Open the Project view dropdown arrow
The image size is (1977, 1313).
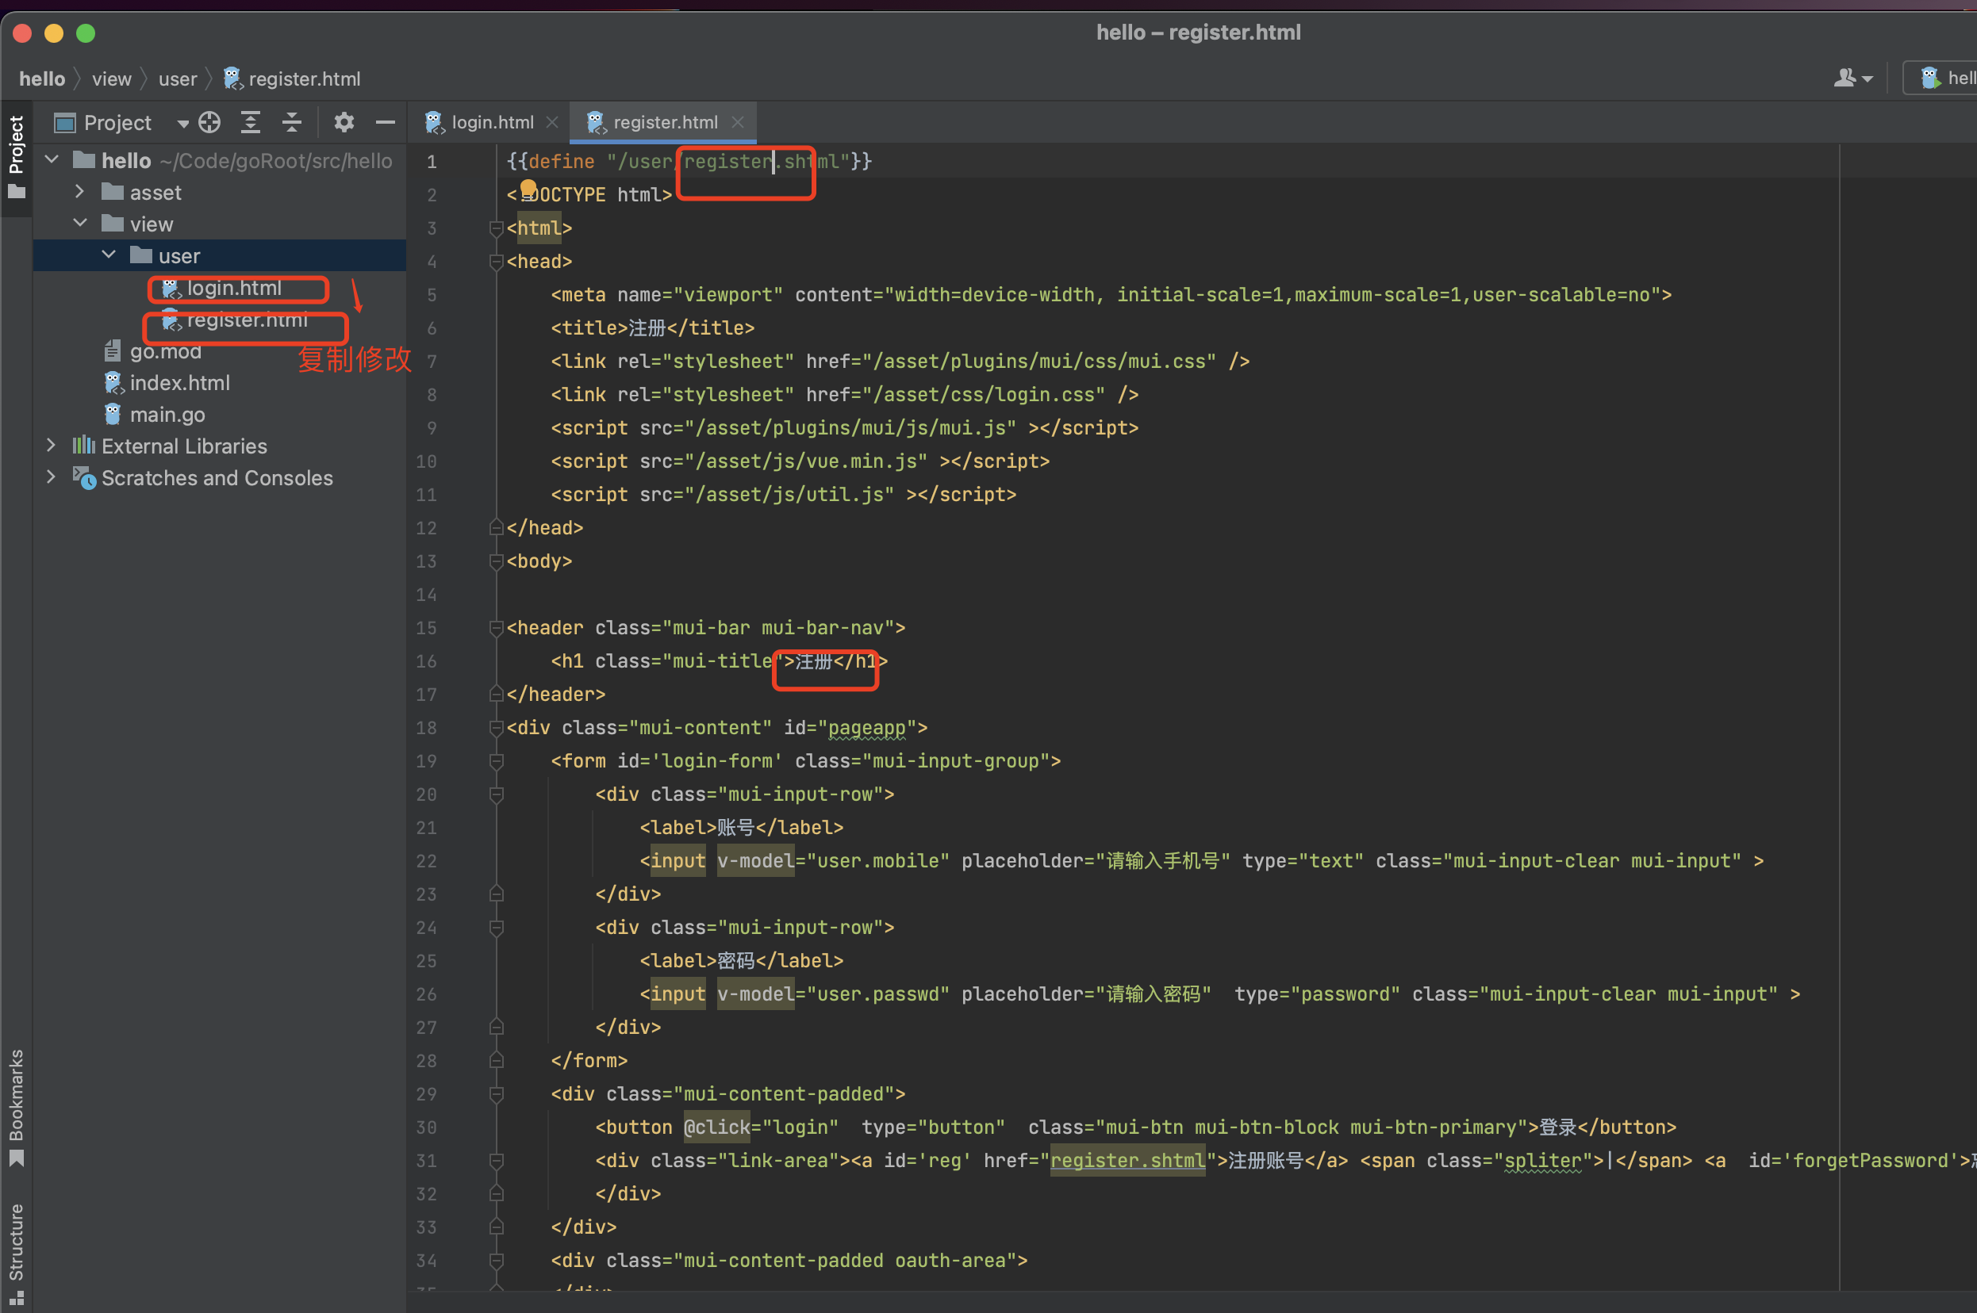[182, 124]
